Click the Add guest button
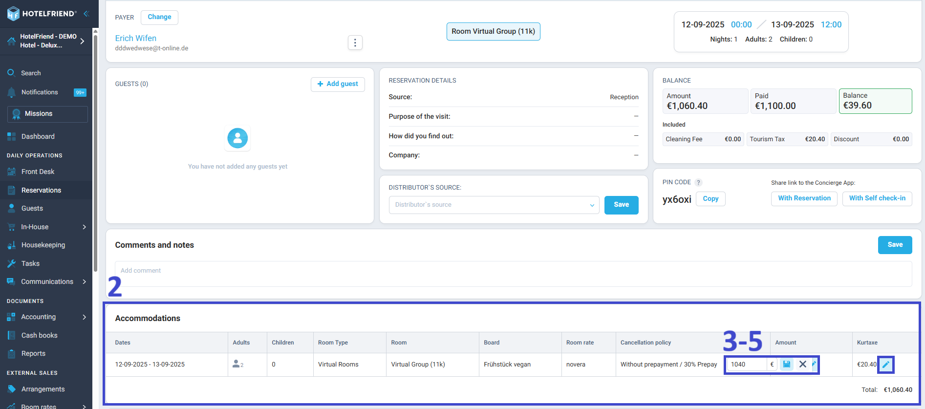This screenshot has height=409, width=925. [338, 84]
